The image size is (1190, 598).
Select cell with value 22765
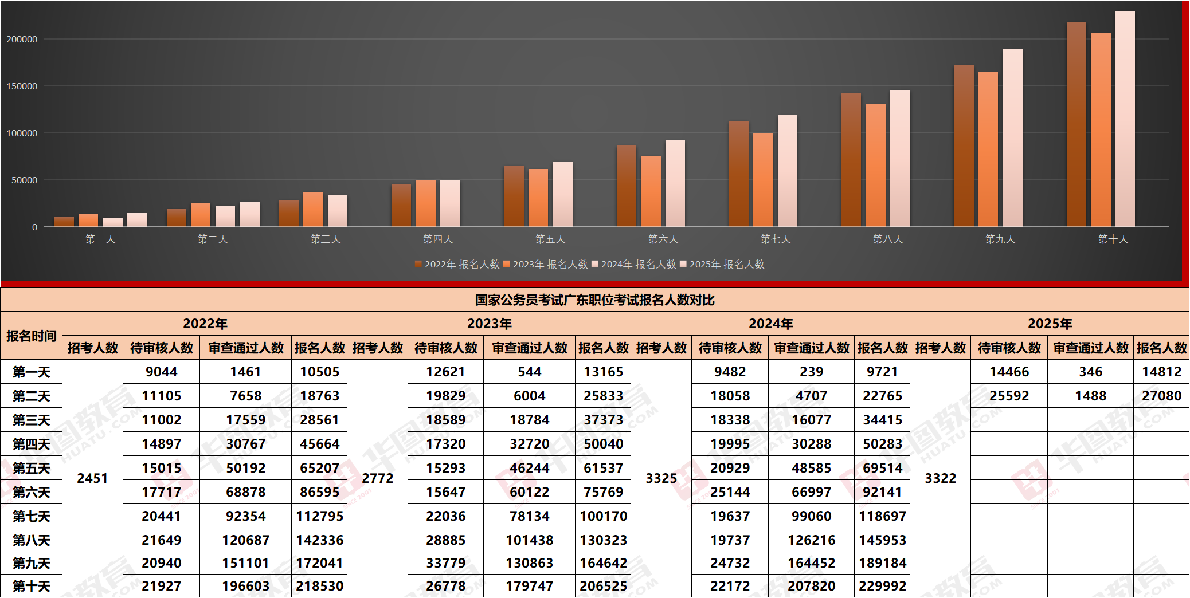[x=883, y=396]
